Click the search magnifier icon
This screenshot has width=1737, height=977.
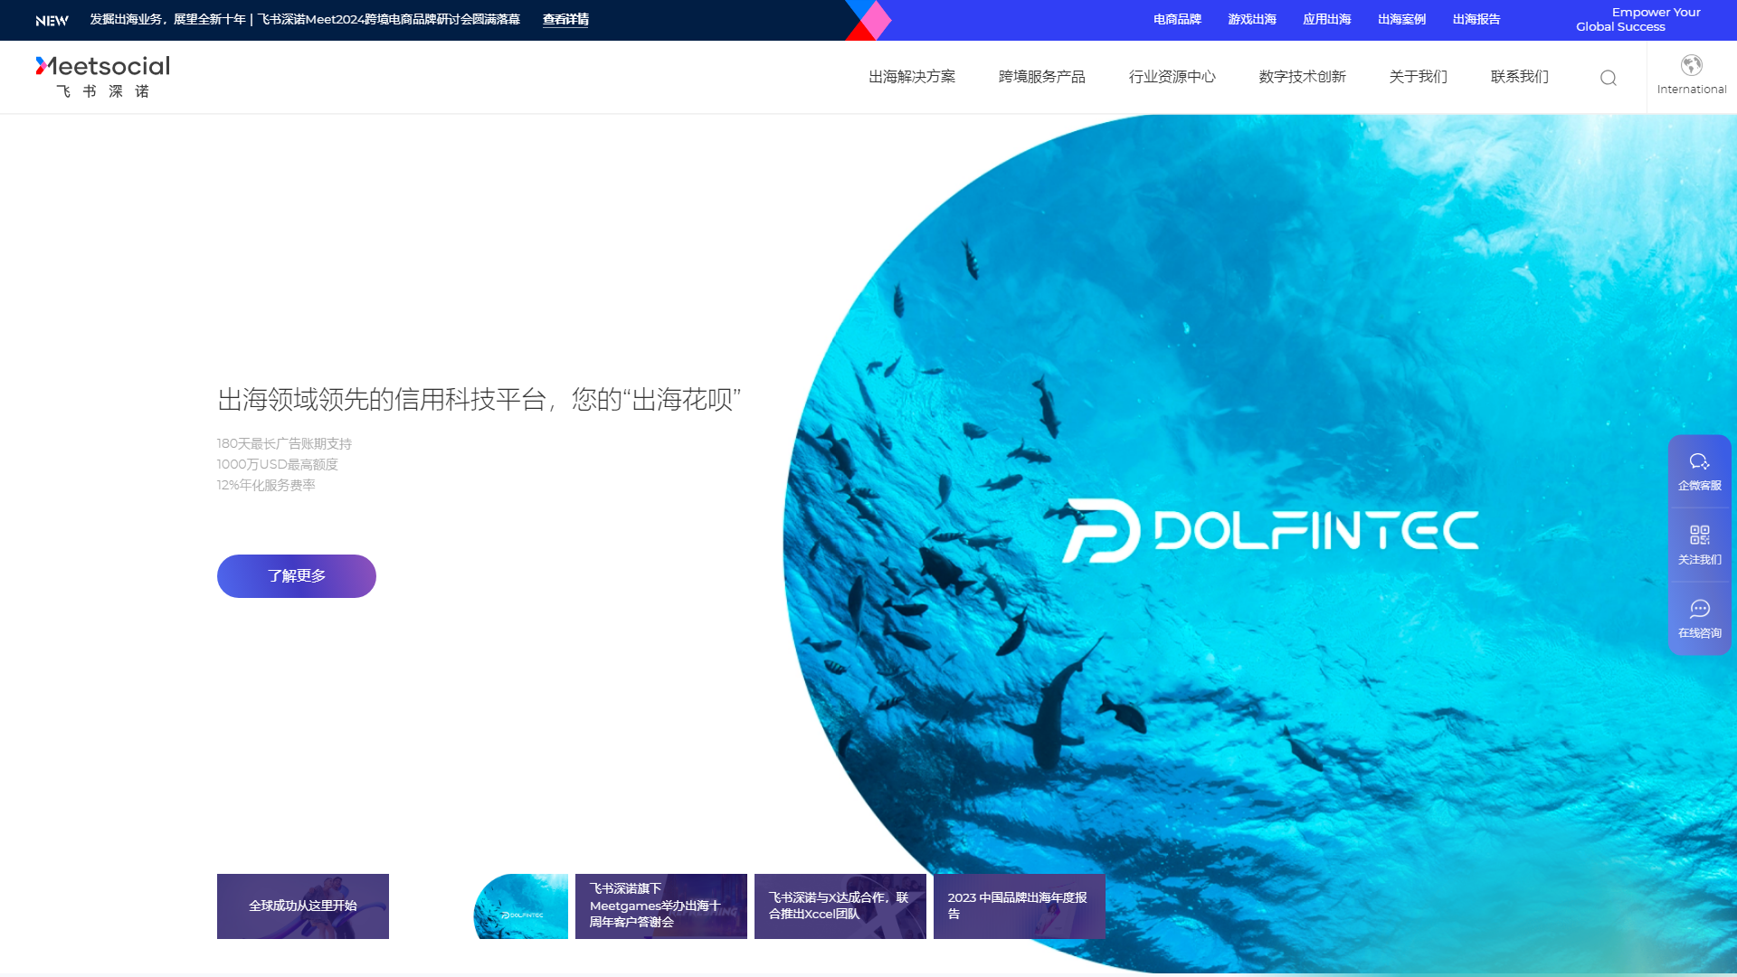(x=1608, y=78)
